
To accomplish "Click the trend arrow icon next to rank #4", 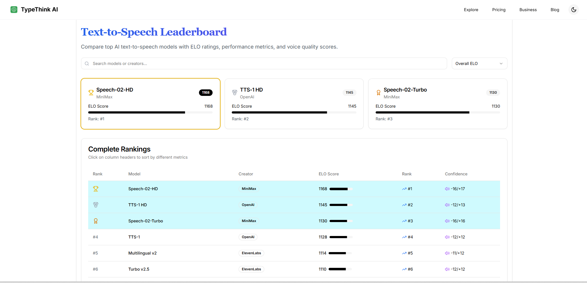I will point(404,237).
